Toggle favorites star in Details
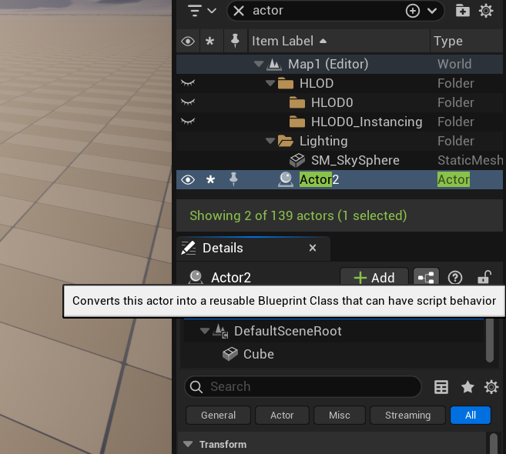 pos(467,387)
